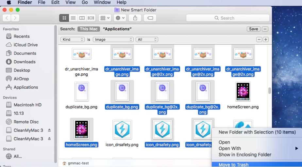Expand the Open With submenu
The width and height of the screenshot is (302, 167).
[x=257, y=148]
